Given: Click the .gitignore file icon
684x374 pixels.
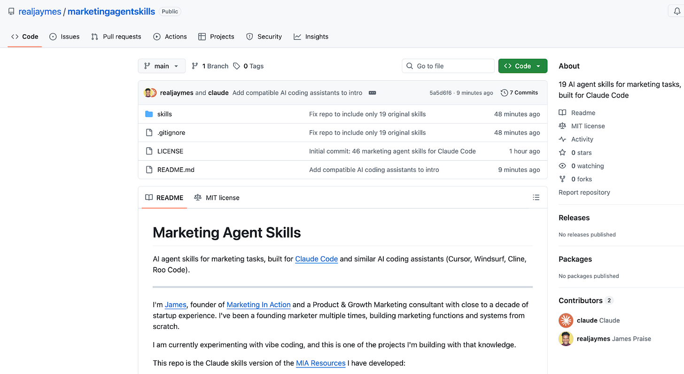Looking at the screenshot, I should tap(149, 132).
